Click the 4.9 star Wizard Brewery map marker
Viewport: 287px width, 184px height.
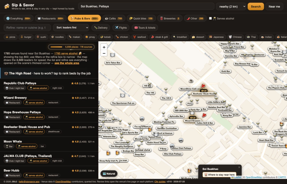pos(193,118)
